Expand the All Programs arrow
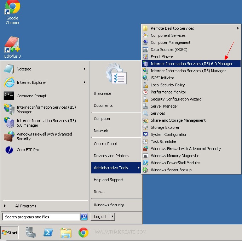 tap(5, 206)
